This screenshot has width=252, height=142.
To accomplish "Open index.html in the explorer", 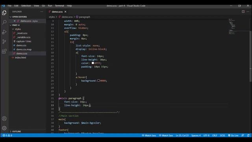I will tap(20, 58).
